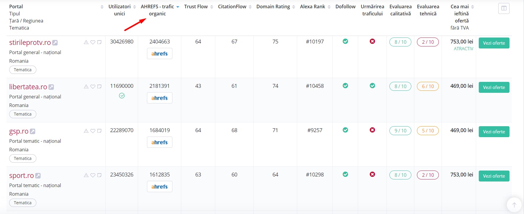
Task: Click 6/10 technical rating for libertatea.ro
Action: coord(428,86)
